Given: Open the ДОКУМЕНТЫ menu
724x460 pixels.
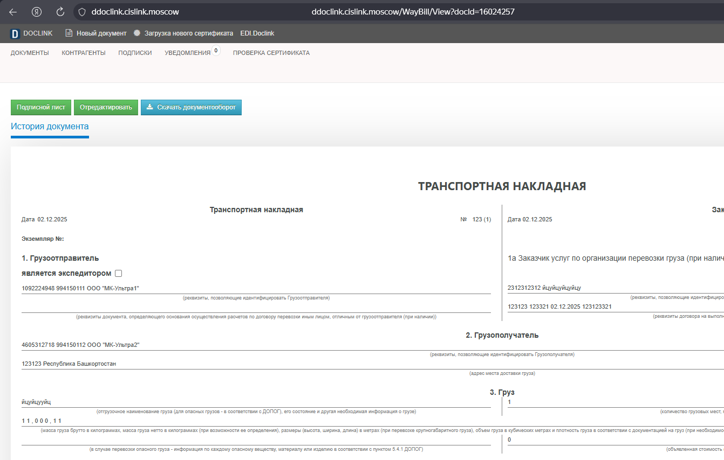Looking at the screenshot, I should click(30, 53).
